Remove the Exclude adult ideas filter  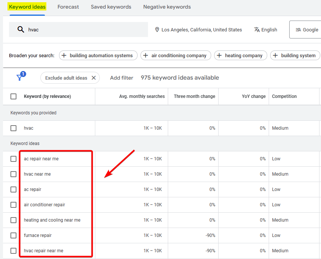point(94,77)
